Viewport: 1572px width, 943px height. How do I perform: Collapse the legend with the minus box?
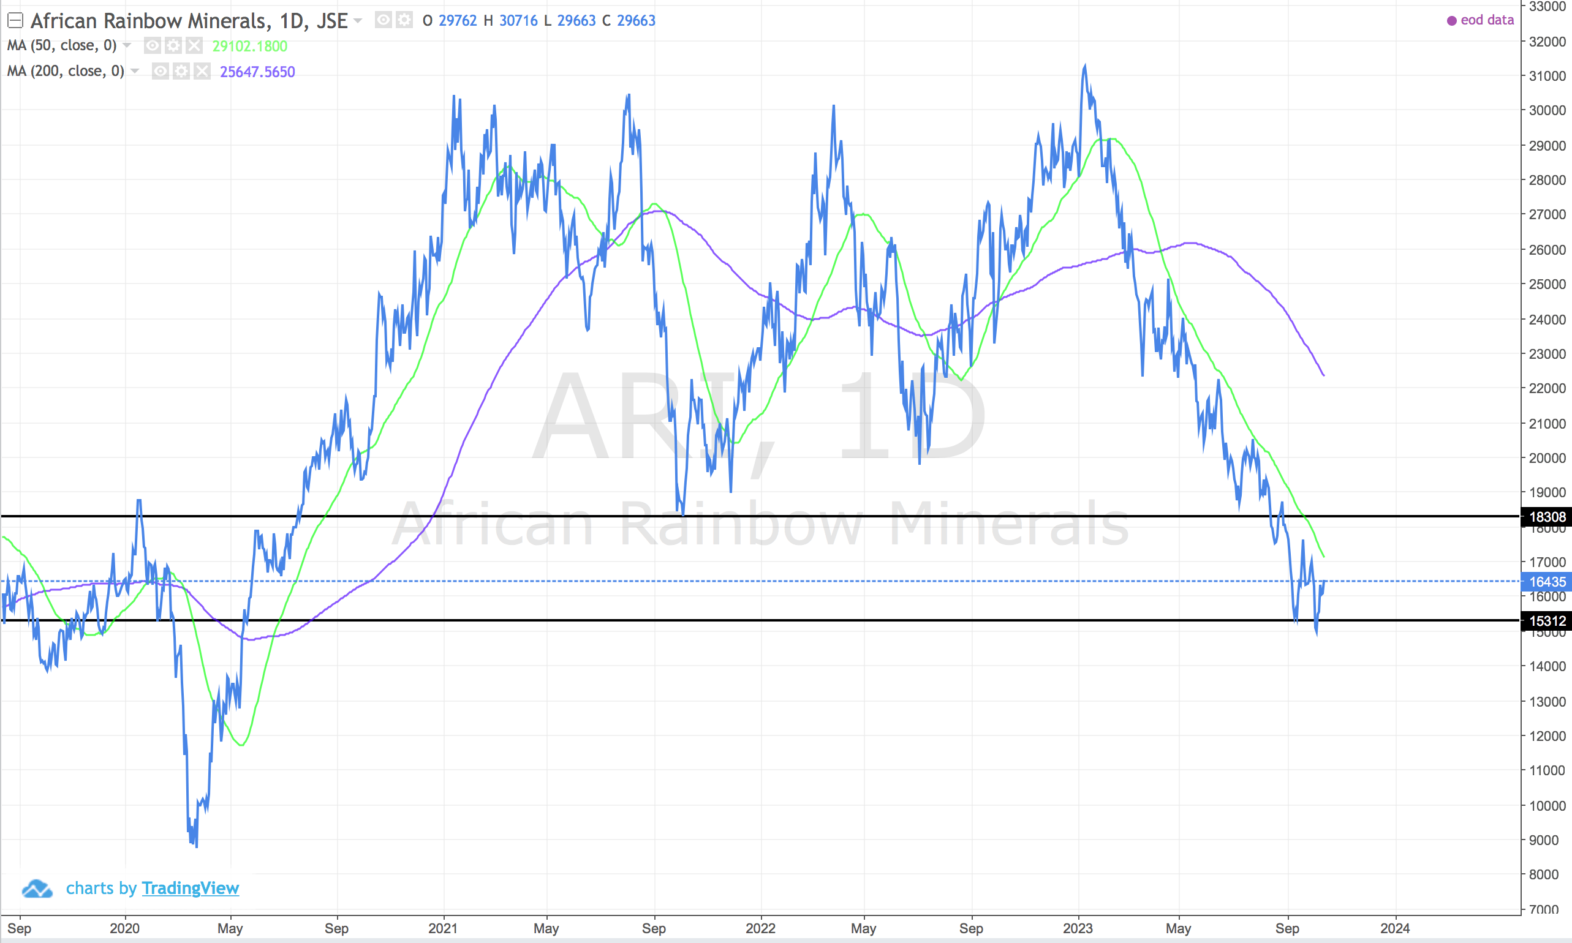(x=15, y=21)
